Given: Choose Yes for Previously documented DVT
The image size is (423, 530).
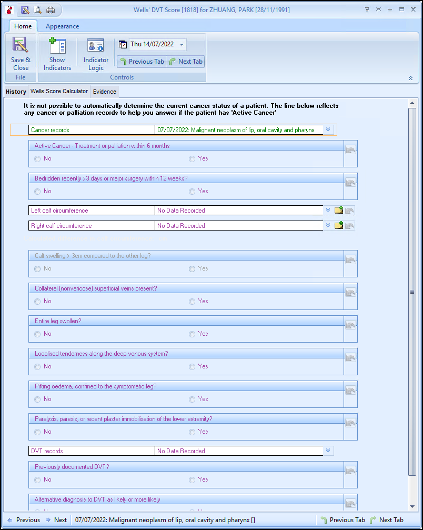Looking at the screenshot, I should [x=192, y=479].
